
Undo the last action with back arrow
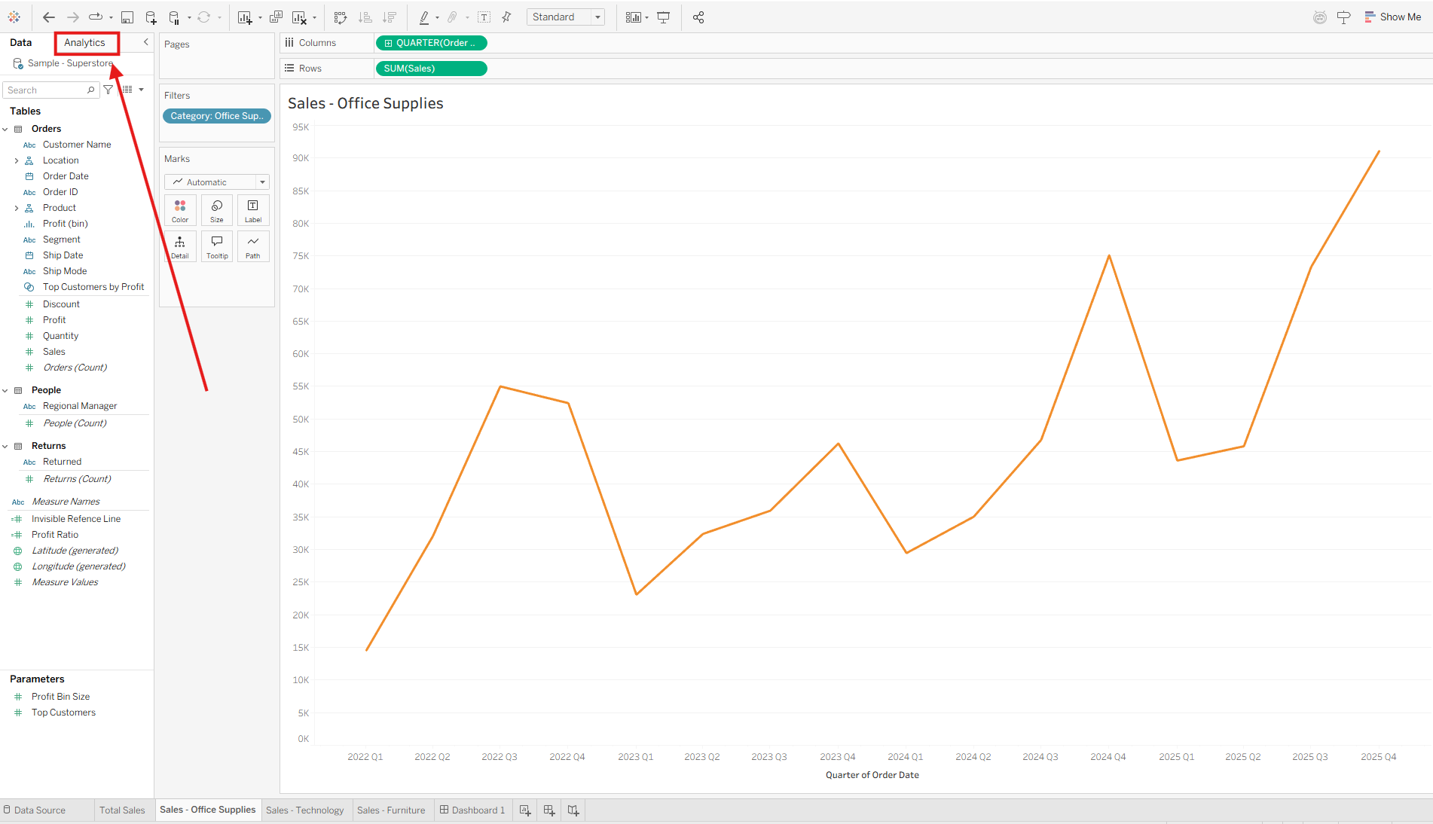49,17
